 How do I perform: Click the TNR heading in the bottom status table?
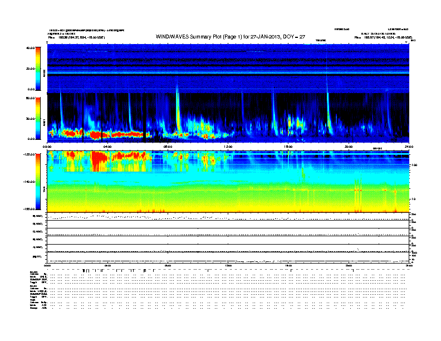32,300
